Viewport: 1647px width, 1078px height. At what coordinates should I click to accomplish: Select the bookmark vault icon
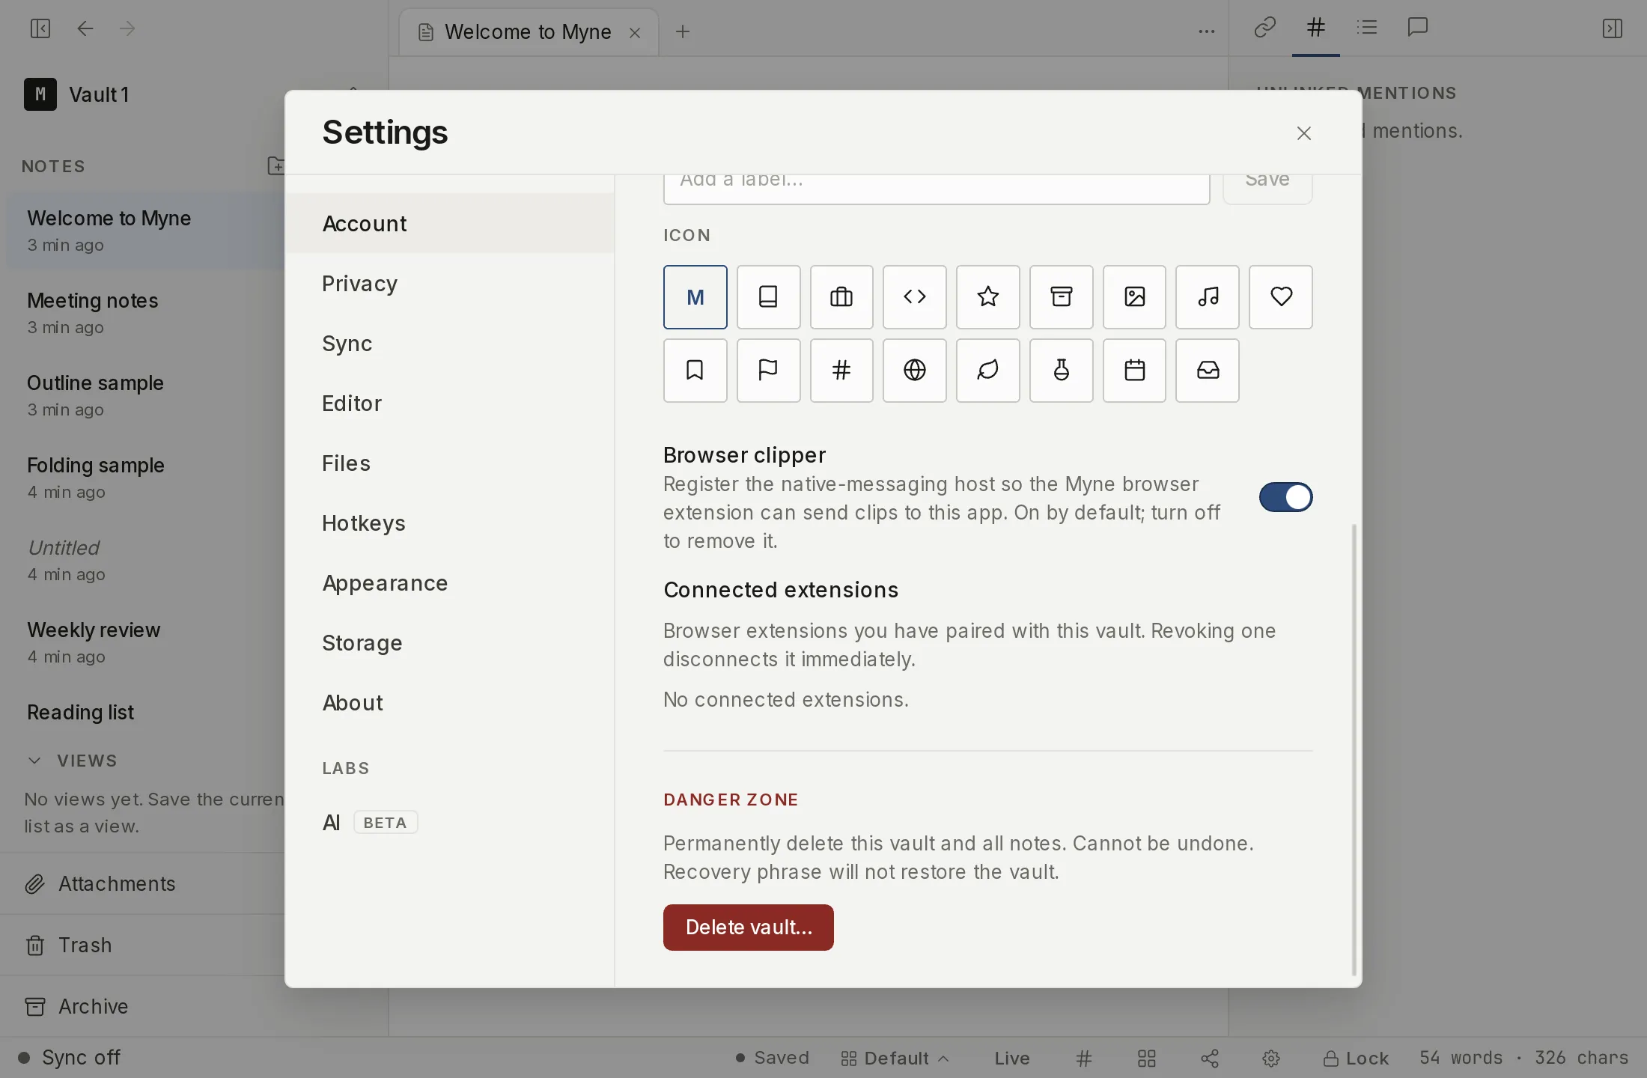pyautogui.click(x=695, y=371)
